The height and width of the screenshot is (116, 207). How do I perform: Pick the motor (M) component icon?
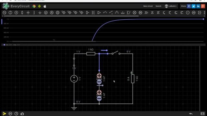[140, 13]
